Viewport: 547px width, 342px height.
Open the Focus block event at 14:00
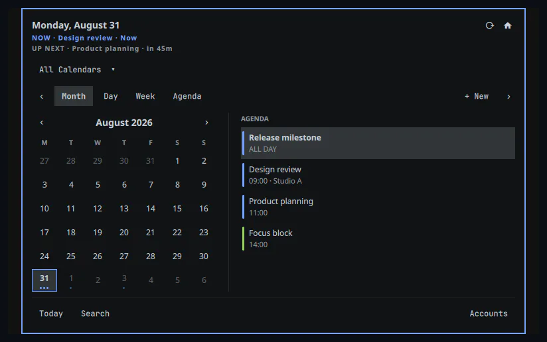[x=378, y=239]
